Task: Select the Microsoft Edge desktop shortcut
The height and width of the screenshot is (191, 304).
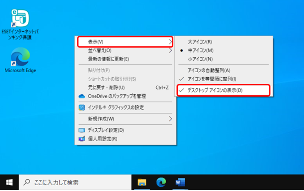Action: (20, 60)
